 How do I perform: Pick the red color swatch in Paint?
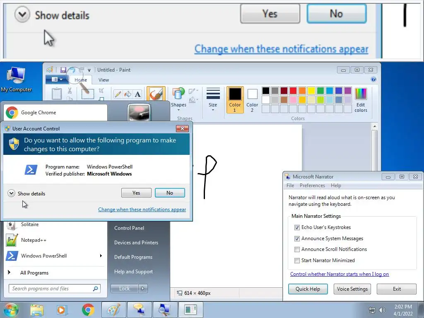point(293,91)
